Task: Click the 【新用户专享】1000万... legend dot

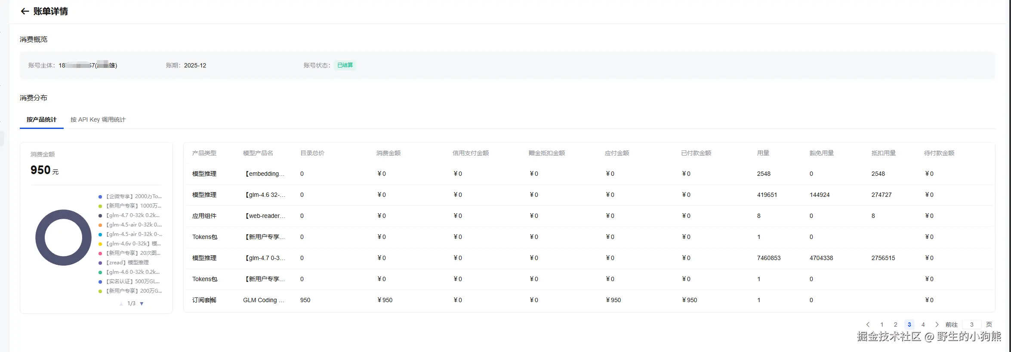Action: coord(100,206)
